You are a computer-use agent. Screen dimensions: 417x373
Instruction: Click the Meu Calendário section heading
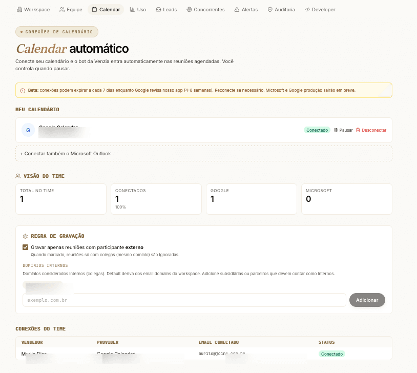point(37,109)
